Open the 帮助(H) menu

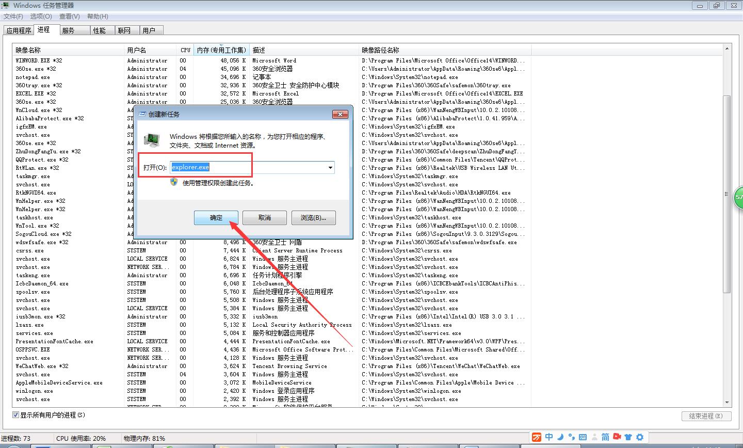(98, 17)
